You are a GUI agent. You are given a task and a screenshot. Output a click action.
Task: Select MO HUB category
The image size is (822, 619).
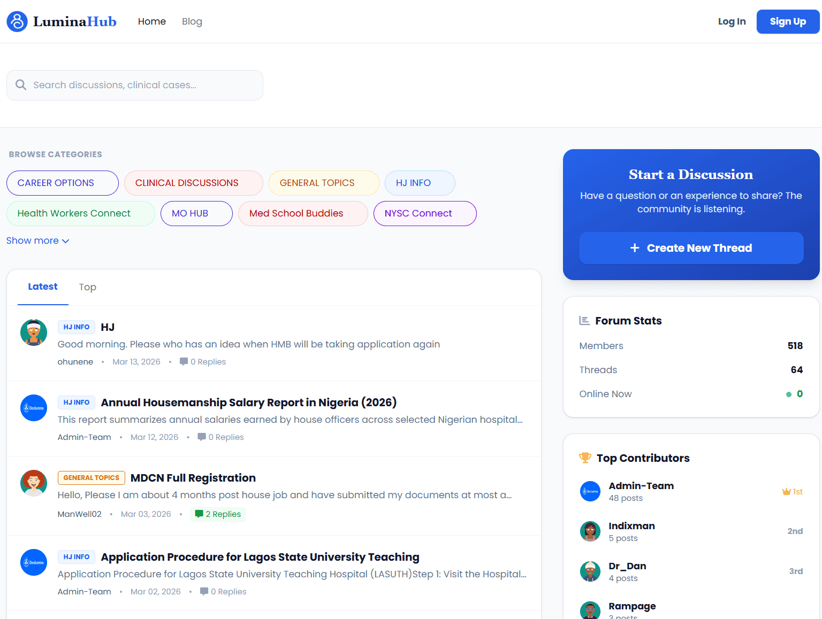(x=196, y=213)
